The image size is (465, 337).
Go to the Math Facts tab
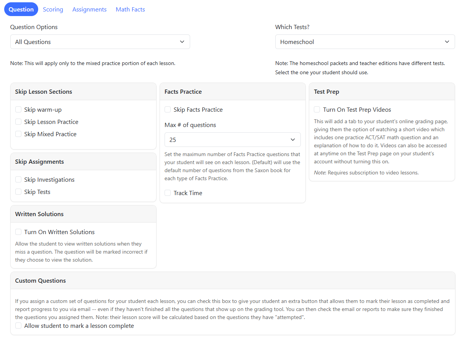pos(130,9)
